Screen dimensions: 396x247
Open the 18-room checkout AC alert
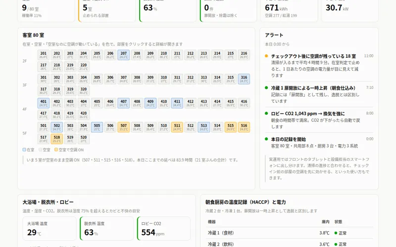319,66
